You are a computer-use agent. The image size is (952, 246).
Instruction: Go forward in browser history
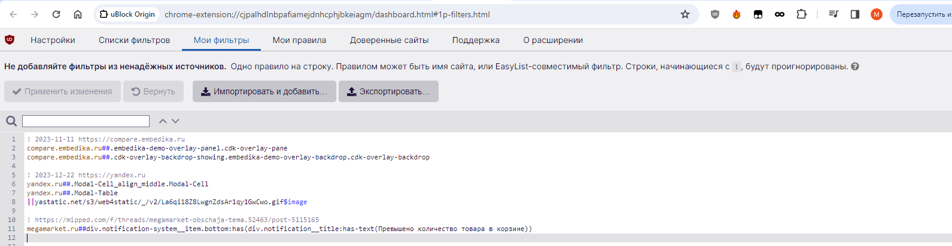pyautogui.click(x=35, y=14)
